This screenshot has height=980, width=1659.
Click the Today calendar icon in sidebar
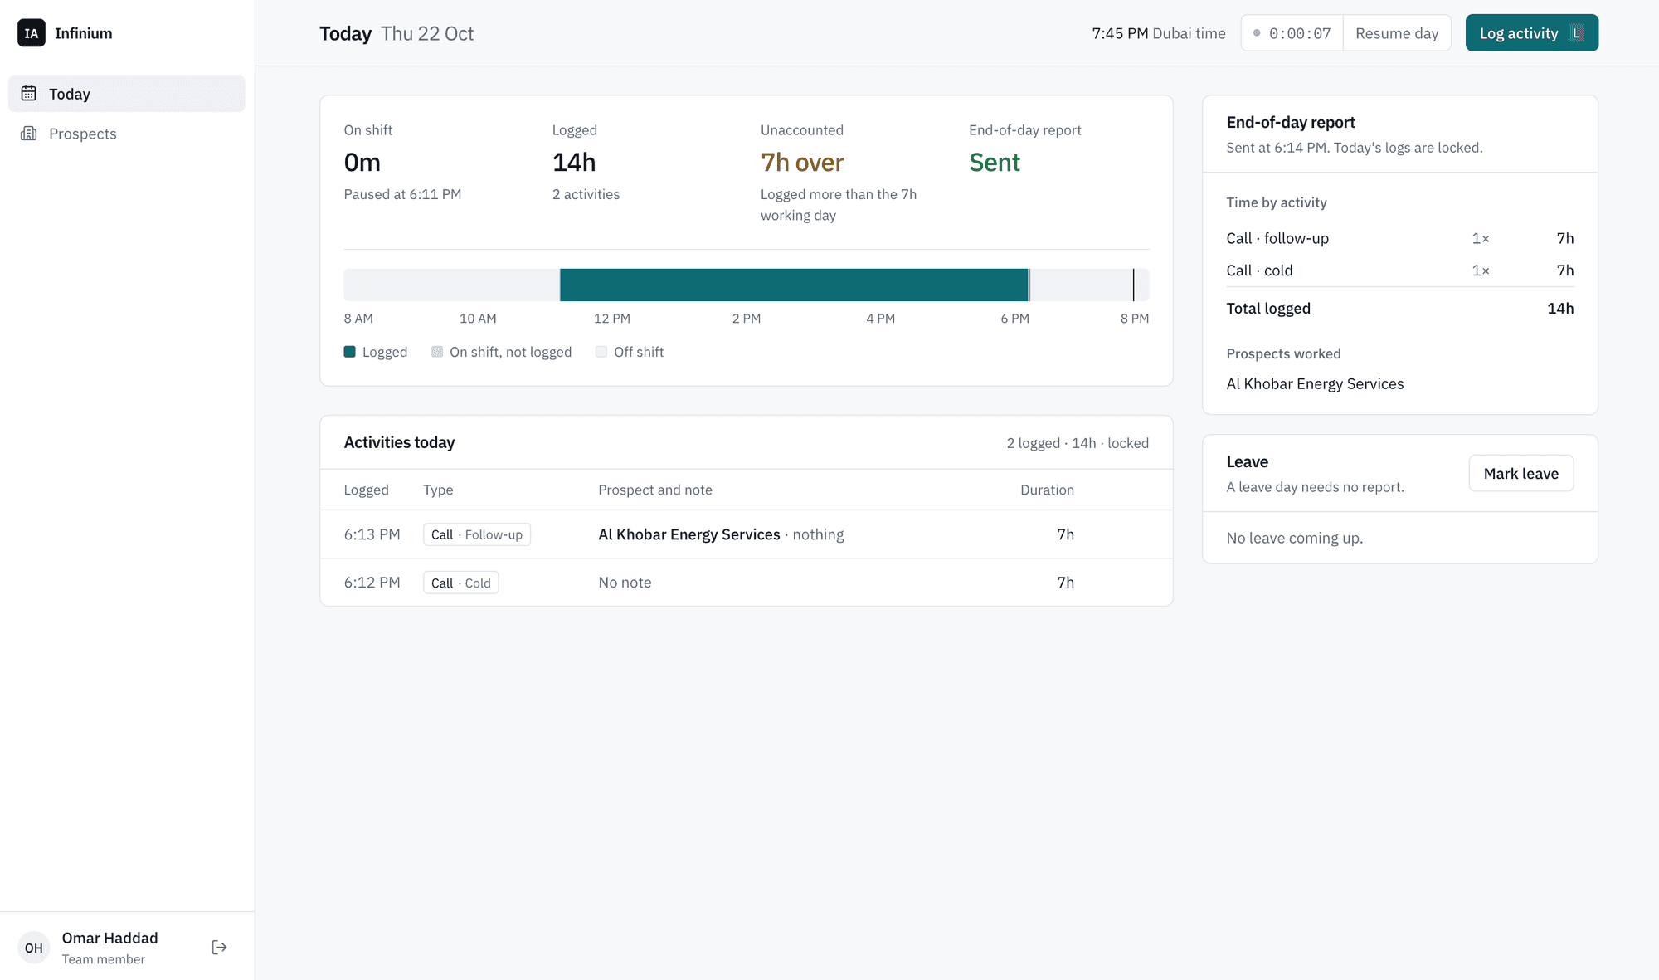click(29, 94)
